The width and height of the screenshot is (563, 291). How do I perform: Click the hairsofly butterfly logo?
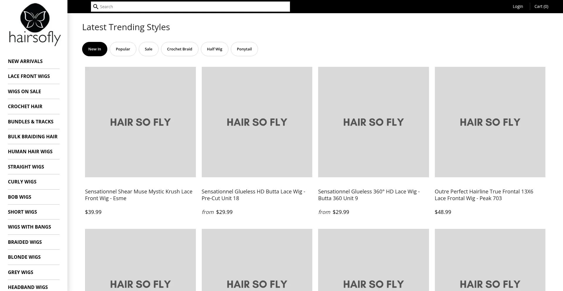[35, 24]
